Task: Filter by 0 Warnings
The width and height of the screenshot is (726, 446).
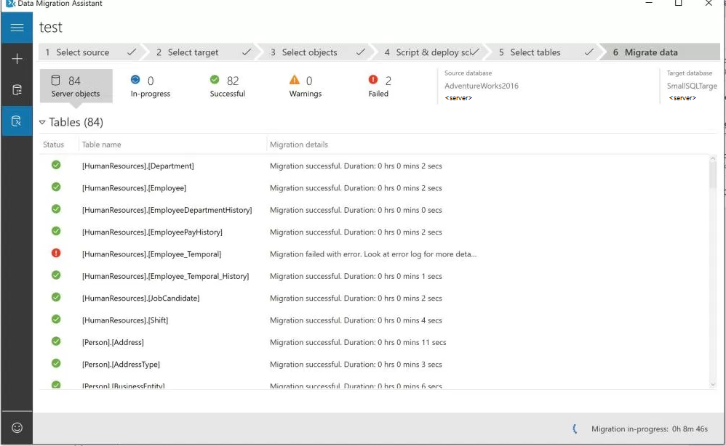Action: pyautogui.click(x=305, y=86)
